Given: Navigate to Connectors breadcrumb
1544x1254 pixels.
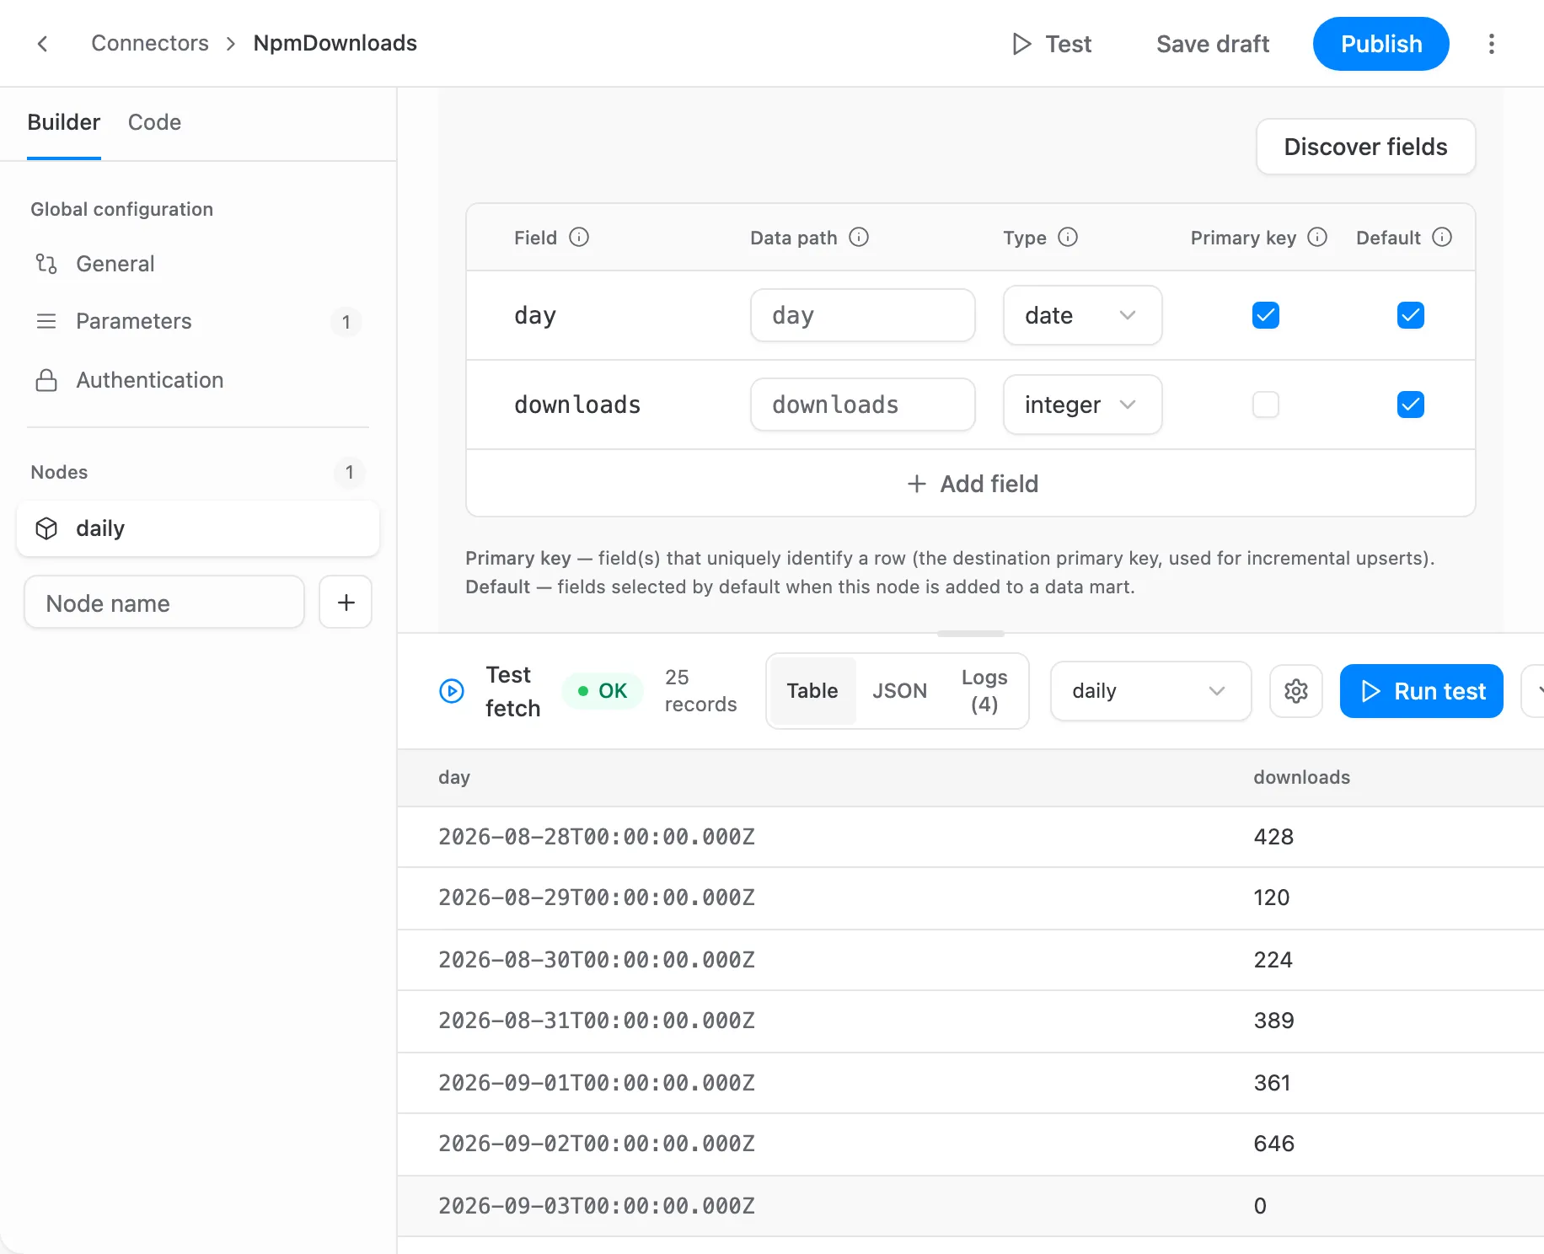Looking at the screenshot, I should (x=150, y=44).
